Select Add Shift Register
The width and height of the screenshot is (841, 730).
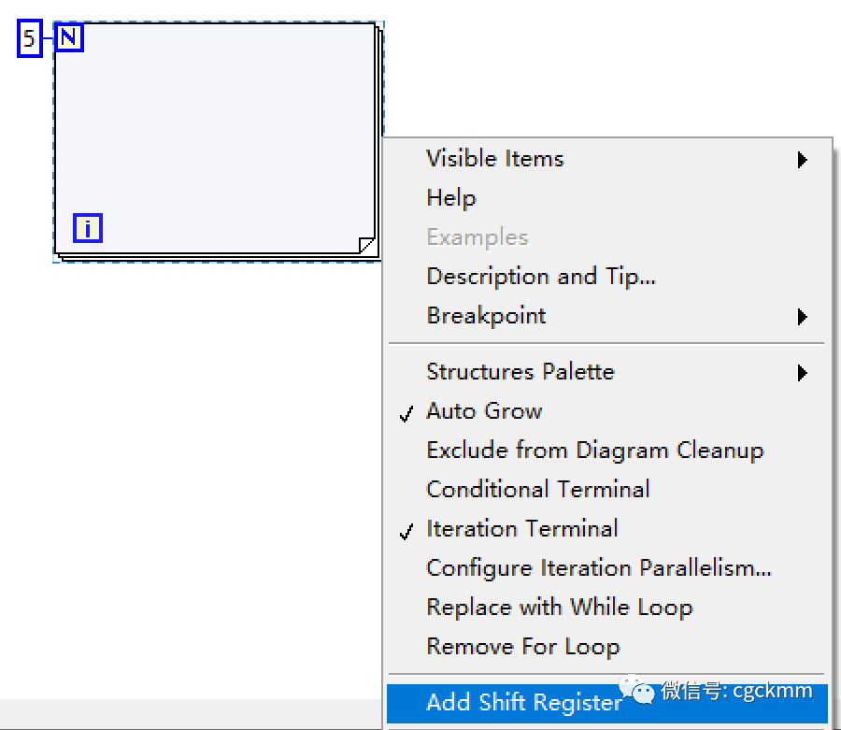(x=523, y=703)
